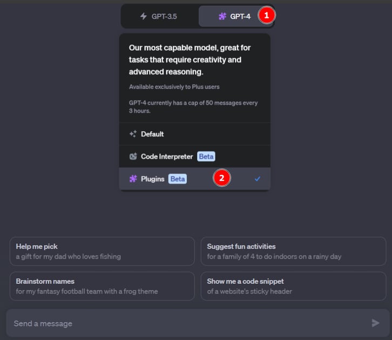
Task: Click 'Available exclusively to Plus users' text
Action: 174,87
